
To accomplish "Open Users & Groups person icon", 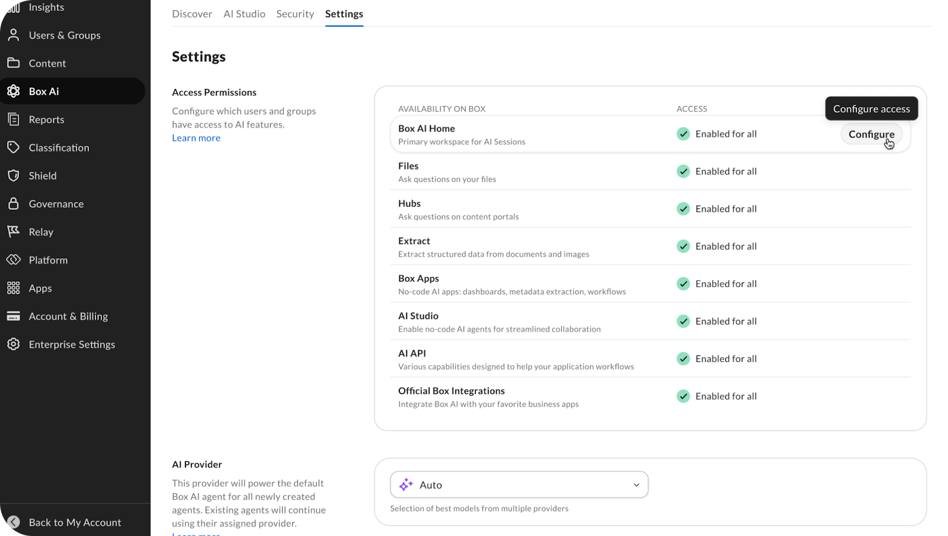I will click(x=13, y=35).
